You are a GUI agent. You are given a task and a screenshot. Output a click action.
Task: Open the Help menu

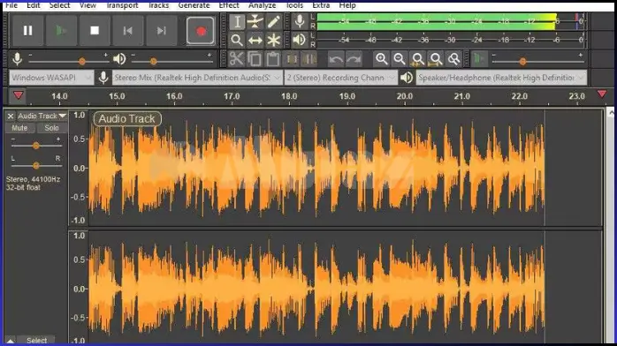coord(347,5)
